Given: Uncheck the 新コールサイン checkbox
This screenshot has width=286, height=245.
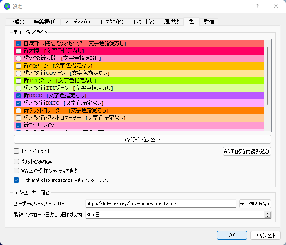Looking at the screenshot, I should pyautogui.click(x=19, y=125).
